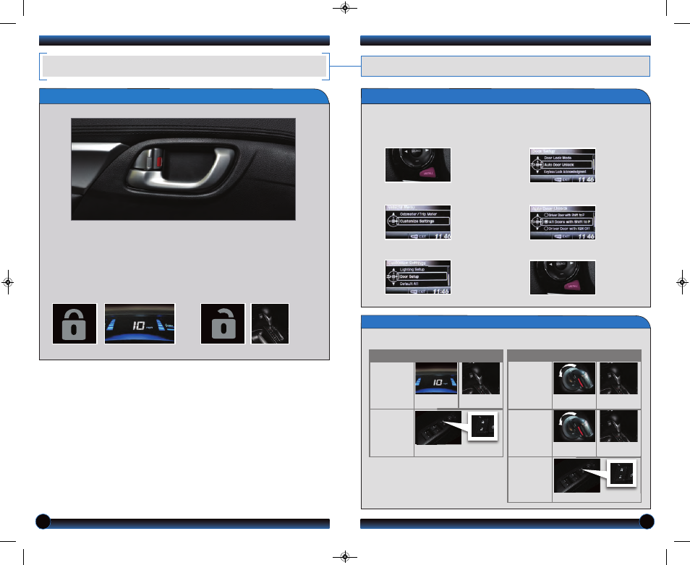Select 'Lighting Setup' in the Customize Settings screen

click(x=412, y=269)
